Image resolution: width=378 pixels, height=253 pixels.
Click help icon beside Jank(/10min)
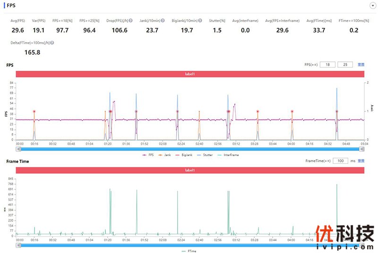pos(163,21)
